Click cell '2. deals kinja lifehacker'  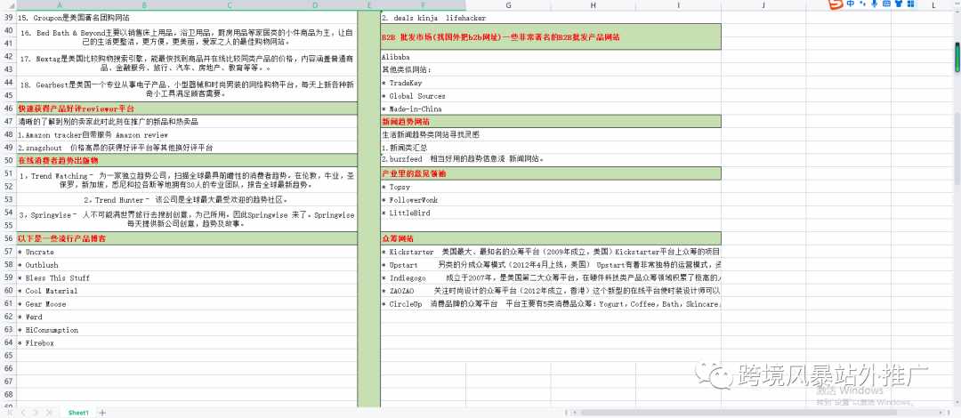pos(551,18)
